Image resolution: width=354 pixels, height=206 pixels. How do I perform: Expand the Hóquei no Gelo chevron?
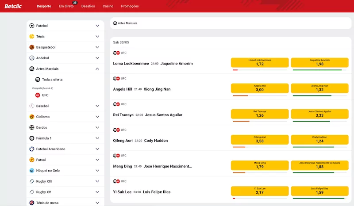[x=97, y=171]
